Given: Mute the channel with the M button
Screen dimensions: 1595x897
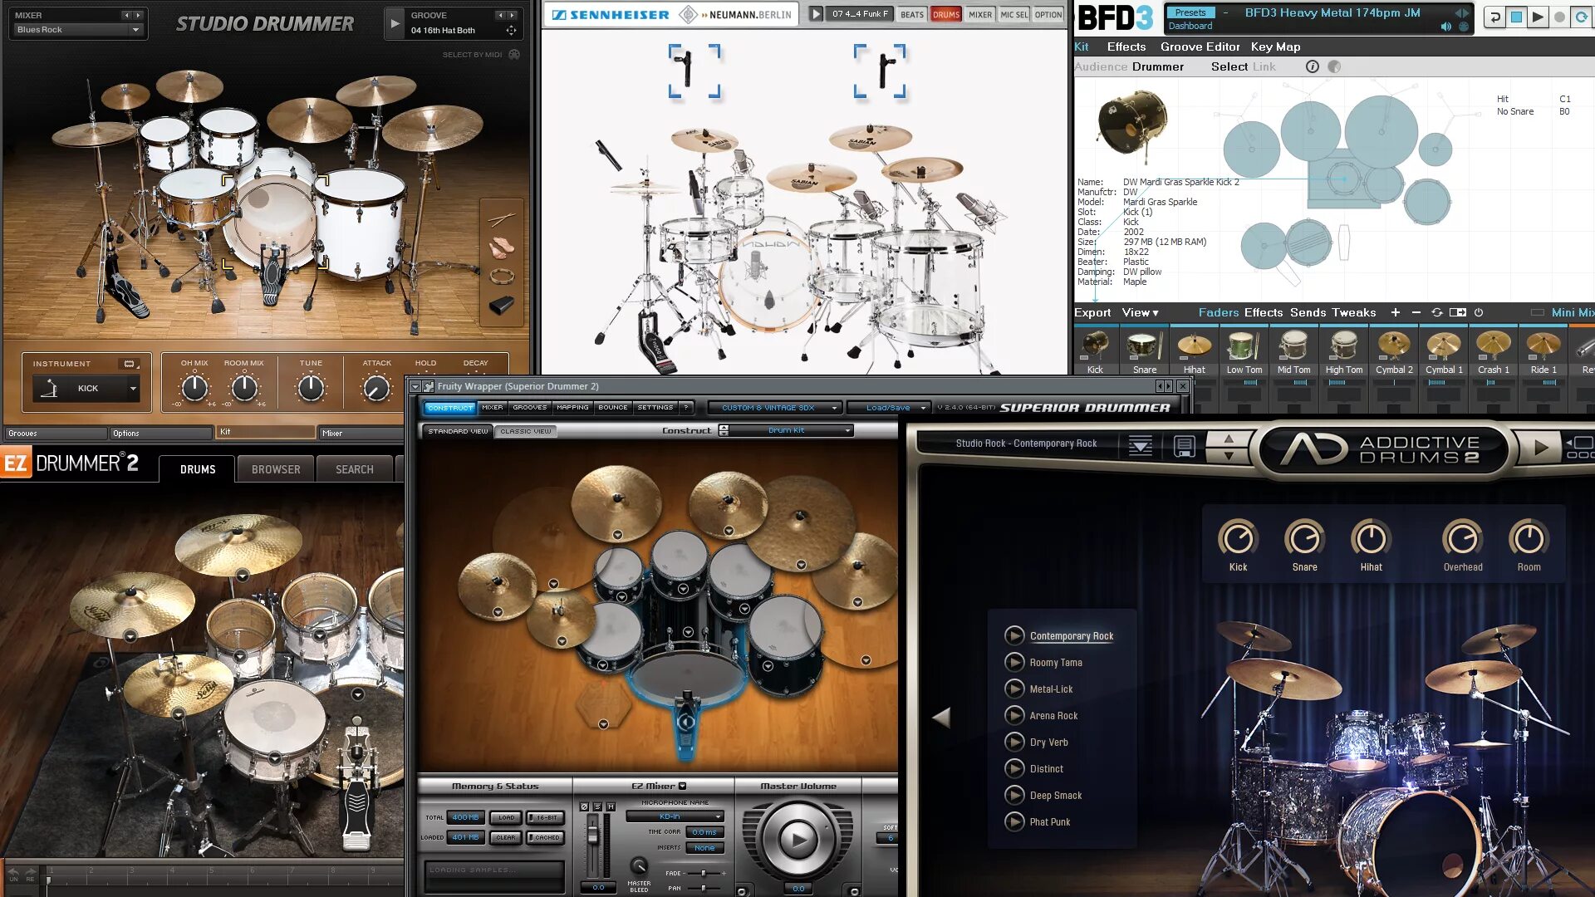Looking at the screenshot, I should tap(611, 806).
